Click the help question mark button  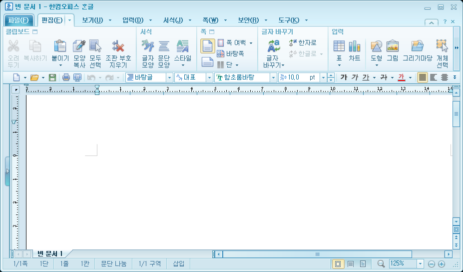tap(445, 21)
